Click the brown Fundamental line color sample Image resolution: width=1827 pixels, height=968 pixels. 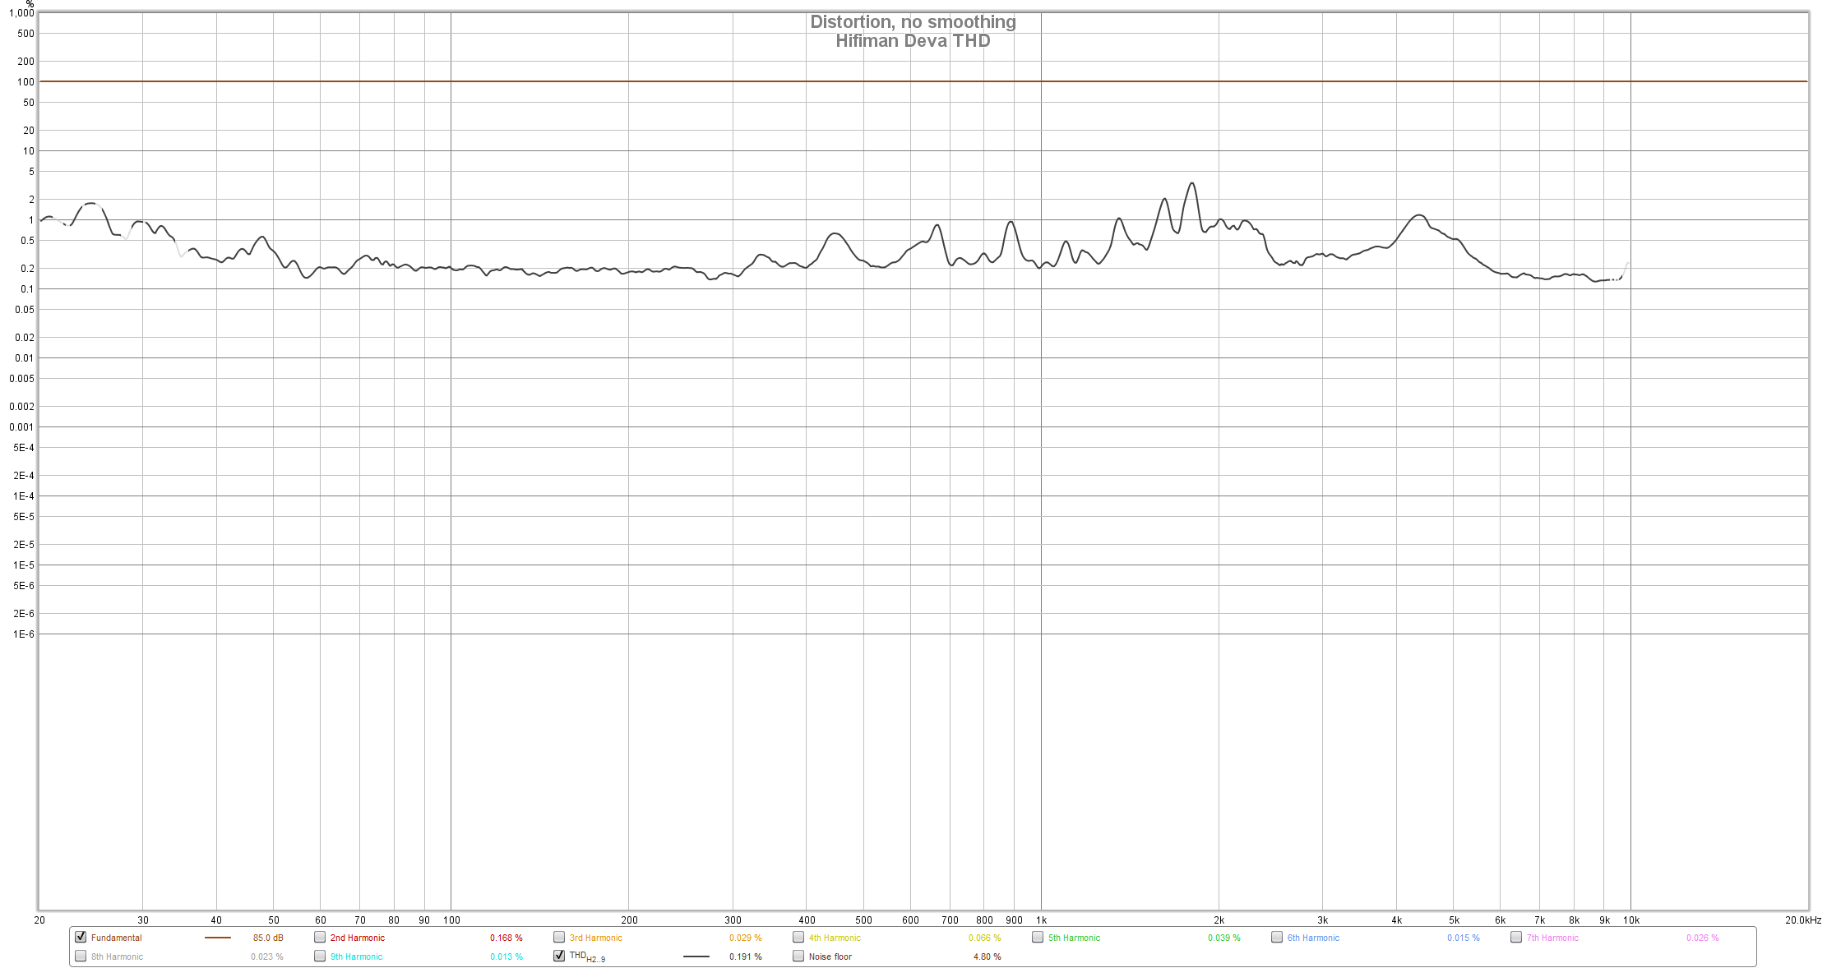(x=218, y=938)
